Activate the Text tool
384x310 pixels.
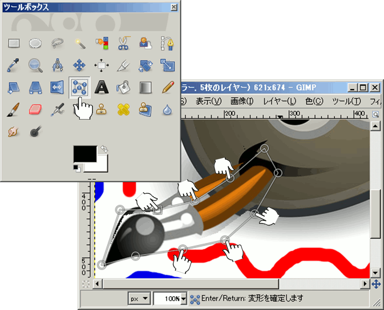[101, 87]
